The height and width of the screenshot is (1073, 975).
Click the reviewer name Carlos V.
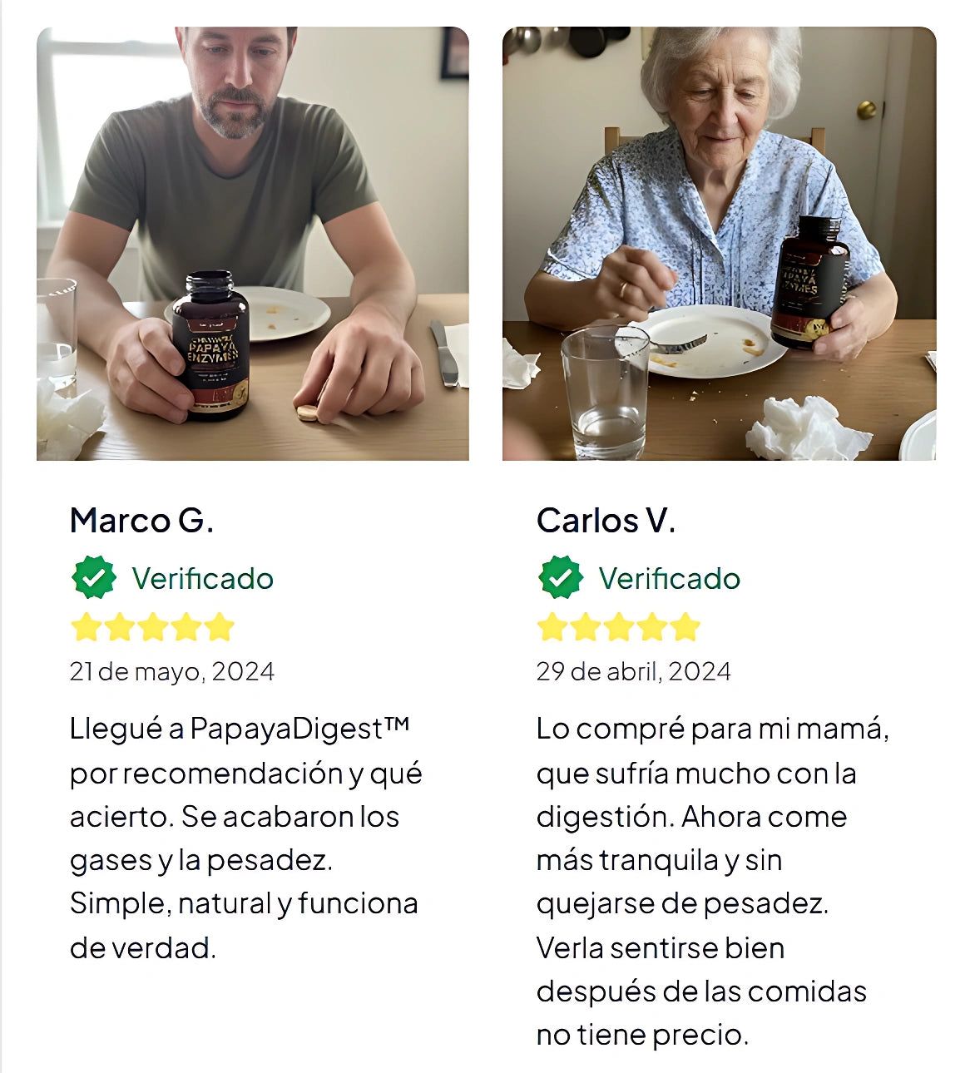tap(606, 521)
